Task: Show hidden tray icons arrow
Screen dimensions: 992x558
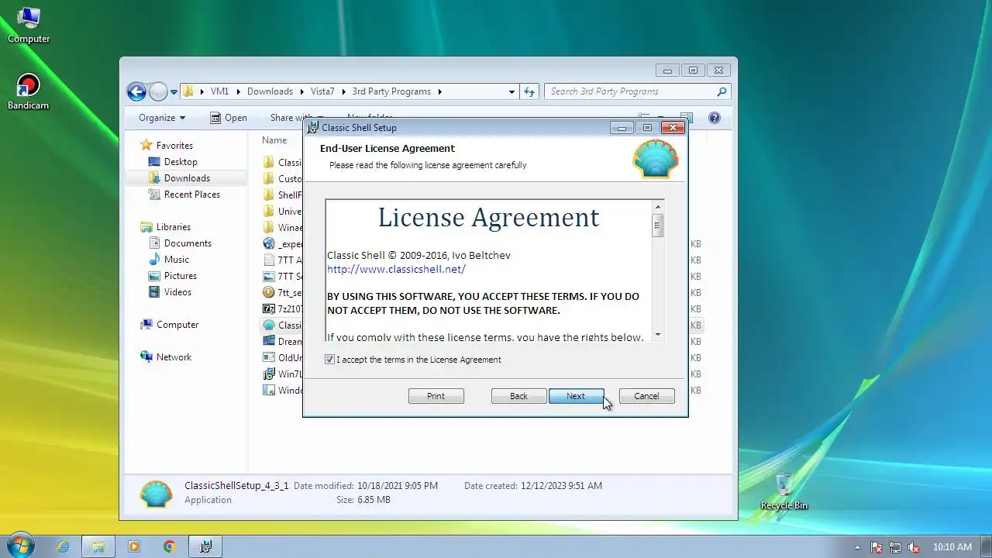Action: pyautogui.click(x=857, y=547)
